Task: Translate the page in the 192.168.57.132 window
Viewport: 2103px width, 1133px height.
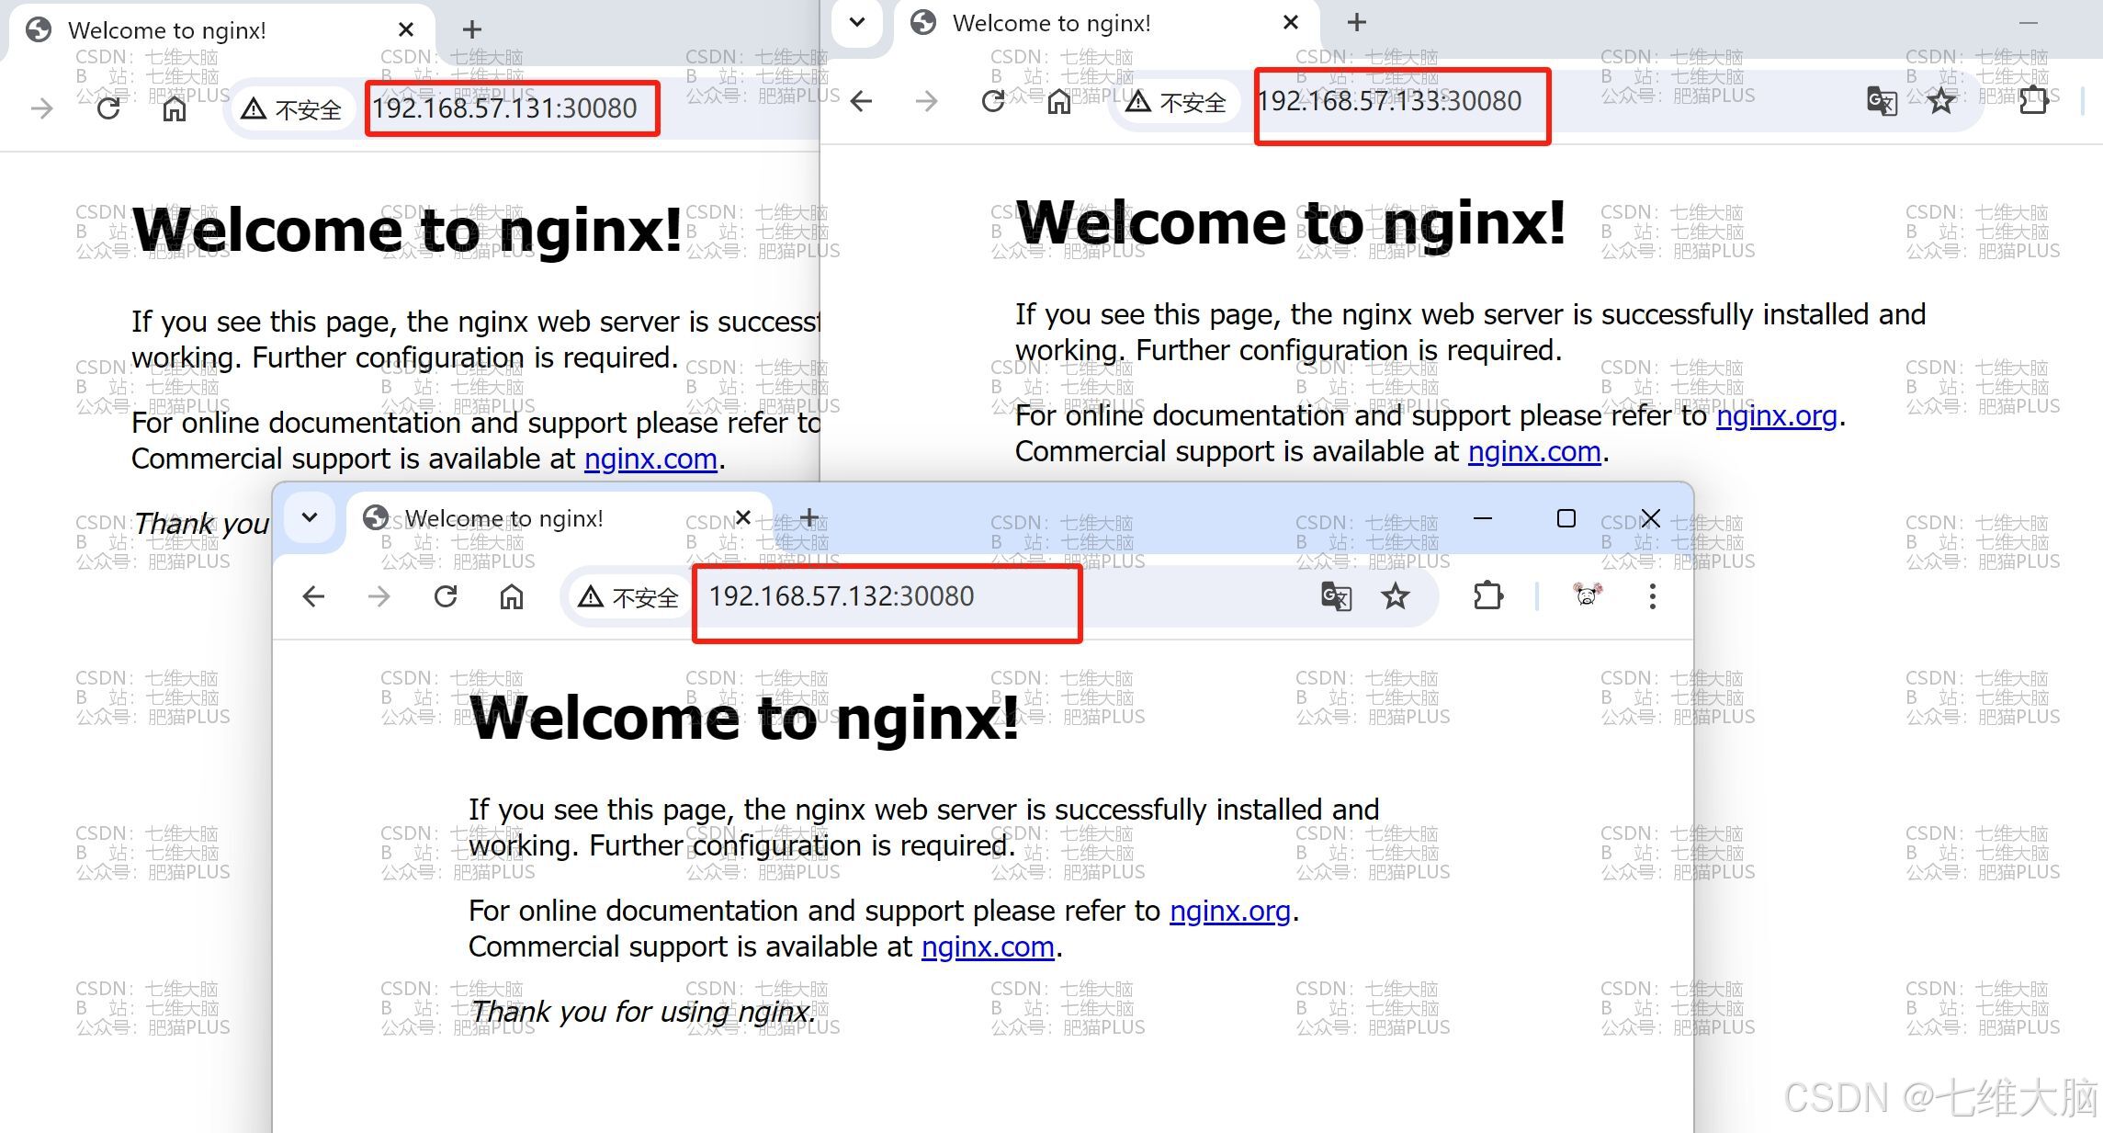Action: 1336,596
